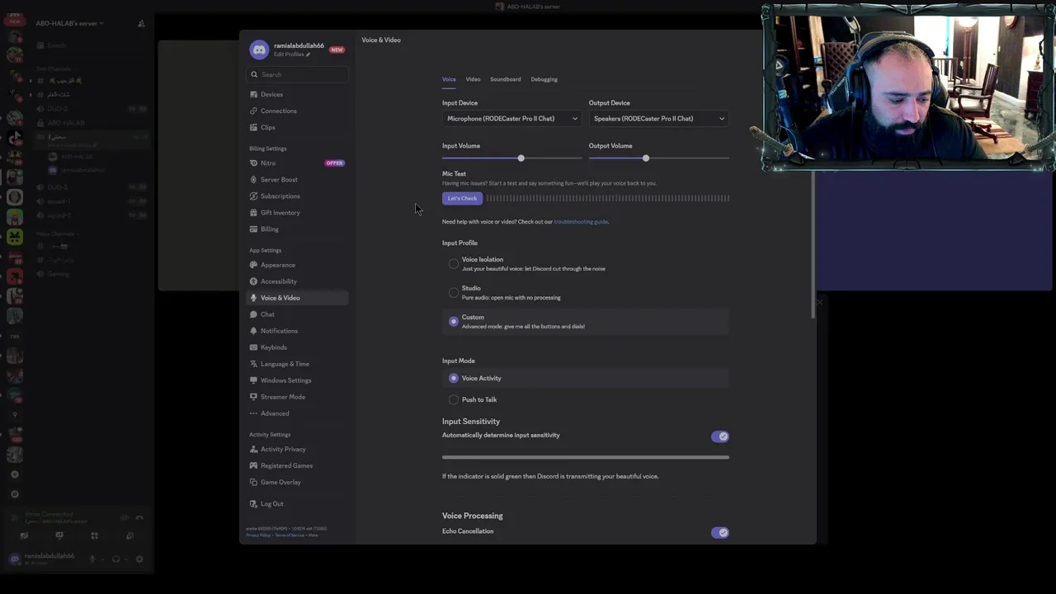This screenshot has height=594, width=1056.
Task: Open the Privacy Policy link
Action: [x=258, y=535]
